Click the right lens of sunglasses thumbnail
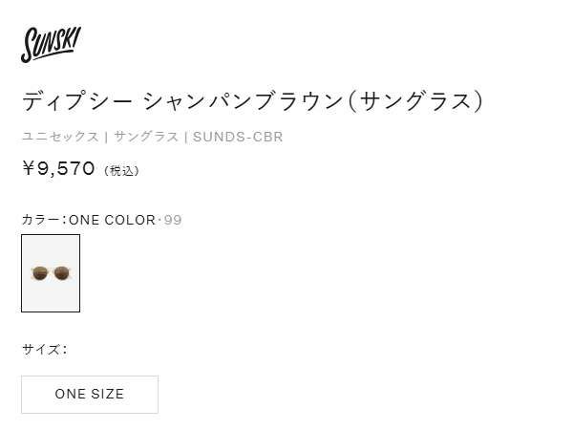573x430 pixels. pyautogui.click(x=60, y=273)
